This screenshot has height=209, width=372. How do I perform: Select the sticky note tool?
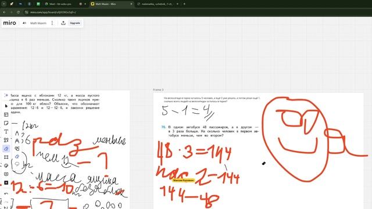pos(6,123)
